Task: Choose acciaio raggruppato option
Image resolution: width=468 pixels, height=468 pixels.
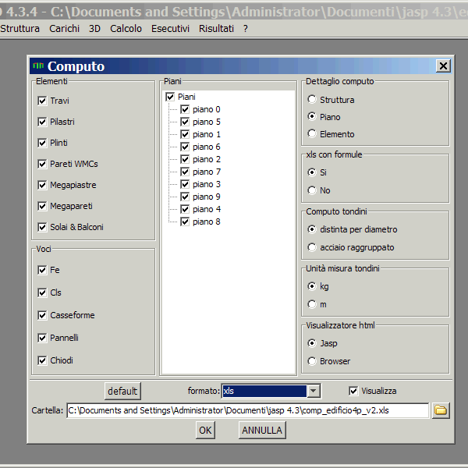Action: (x=311, y=247)
